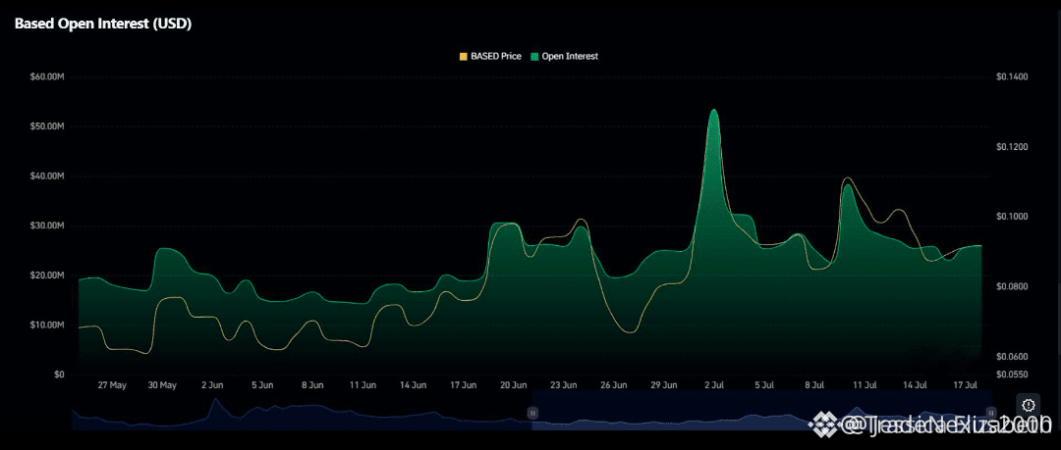The height and width of the screenshot is (450, 1061).
Task: Click the green Open Interest color swatch
Action: click(535, 57)
